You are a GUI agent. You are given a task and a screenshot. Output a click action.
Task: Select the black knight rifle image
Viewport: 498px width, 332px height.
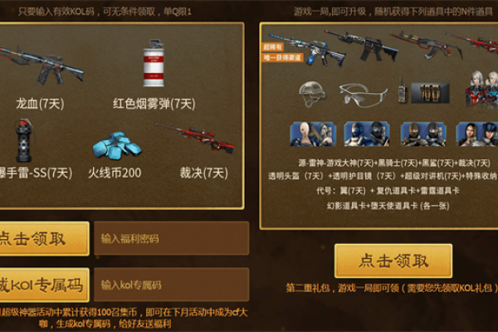tap(361, 46)
